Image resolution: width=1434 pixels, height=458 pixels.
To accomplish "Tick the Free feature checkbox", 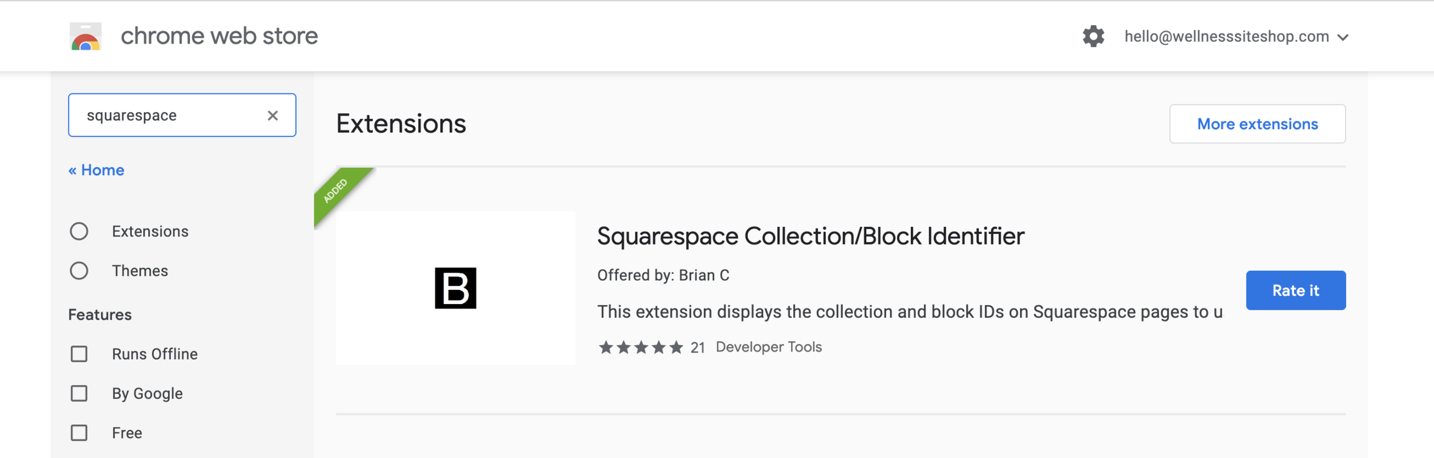I will tap(79, 433).
